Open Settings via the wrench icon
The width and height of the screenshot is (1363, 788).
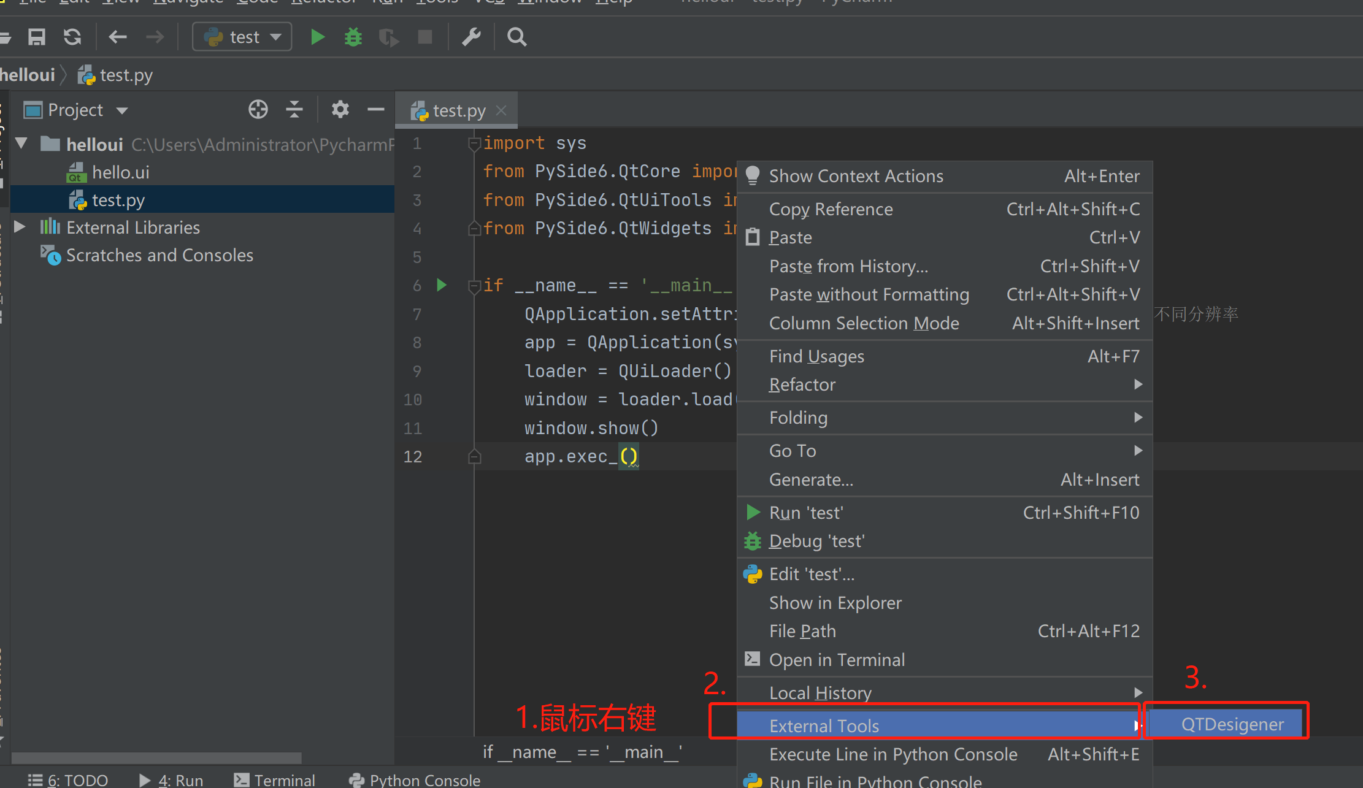(471, 37)
